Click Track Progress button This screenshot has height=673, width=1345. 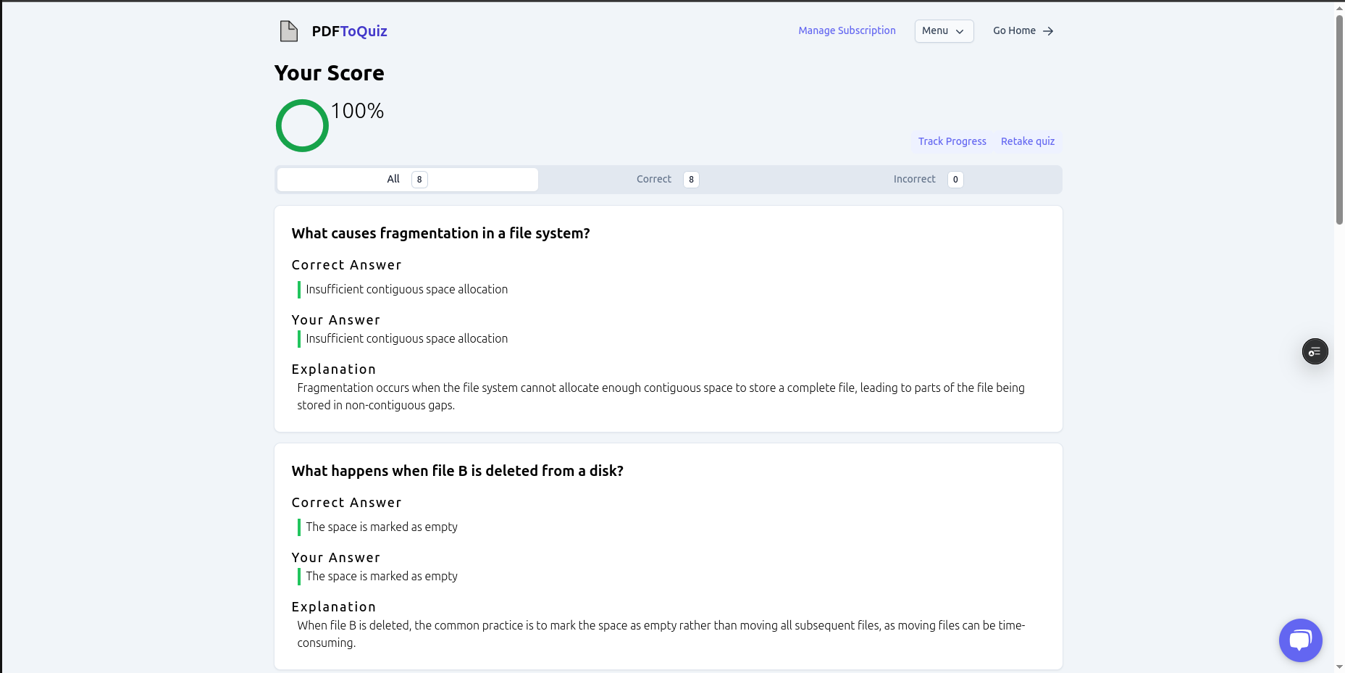click(x=952, y=141)
